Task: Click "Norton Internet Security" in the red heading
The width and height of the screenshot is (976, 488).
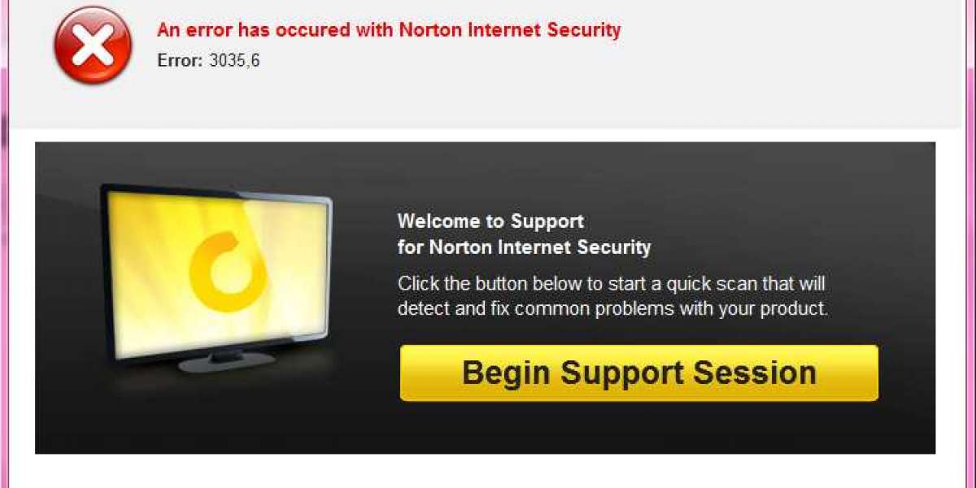Action: pos(510,30)
